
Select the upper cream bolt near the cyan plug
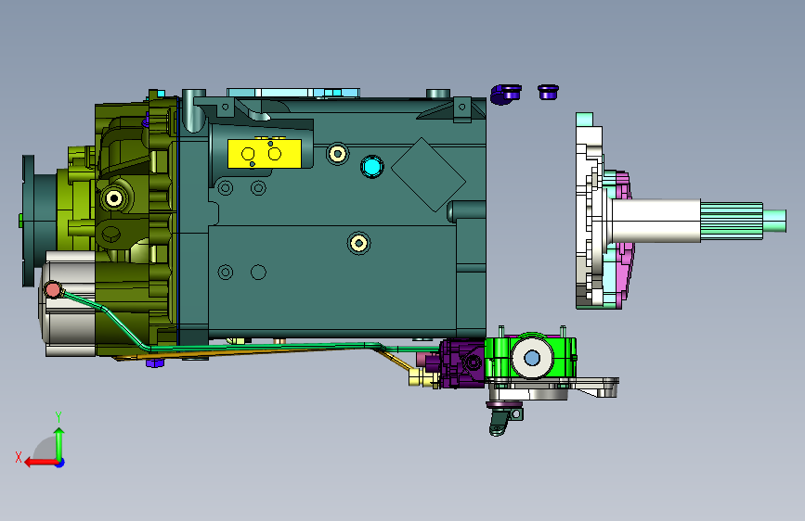pyautogui.click(x=337, y=153)
